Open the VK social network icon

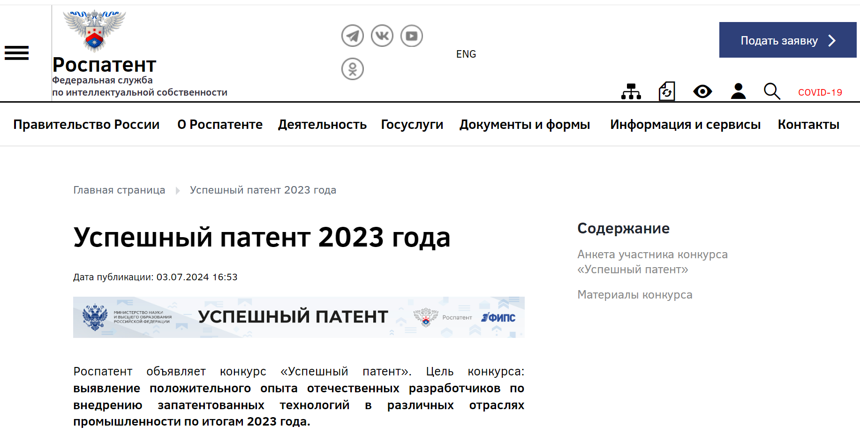pos(382,36)
